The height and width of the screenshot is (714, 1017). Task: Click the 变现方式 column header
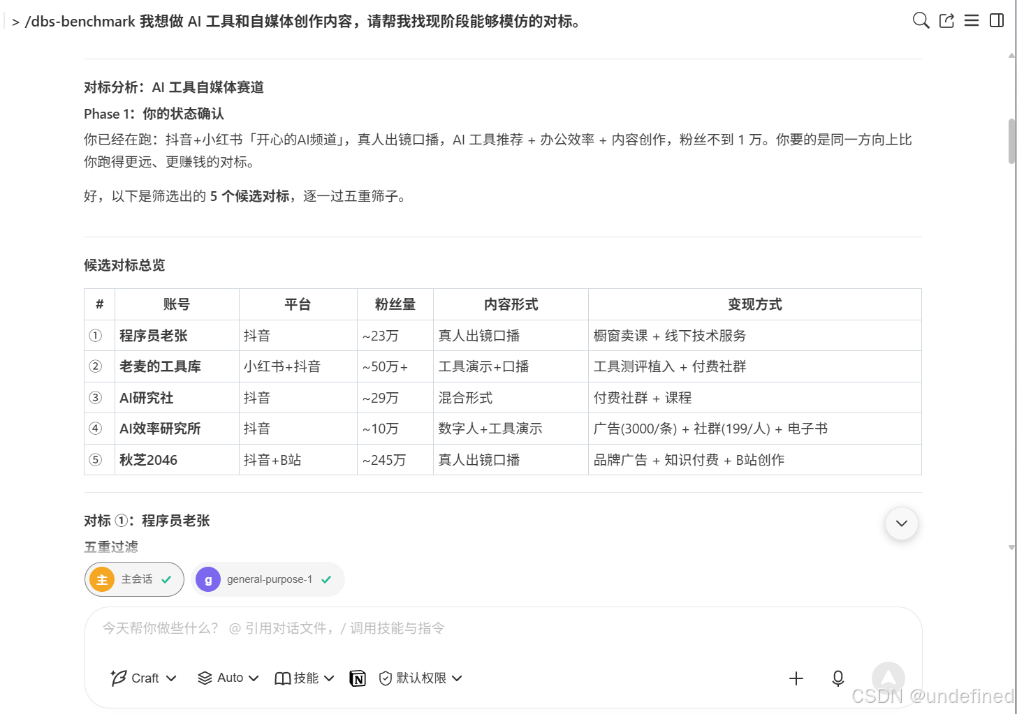tap(755, 304)
